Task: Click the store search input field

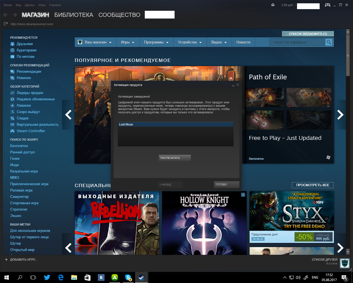Action: tap(298, 42)
